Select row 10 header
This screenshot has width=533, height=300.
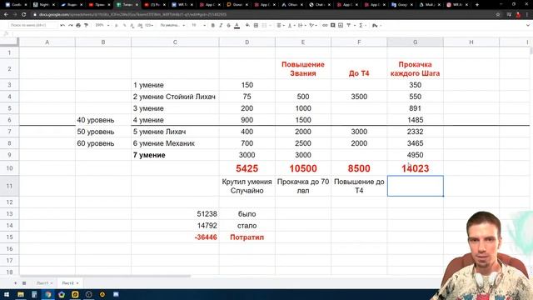pyautogui.click(x=9, y=168)
